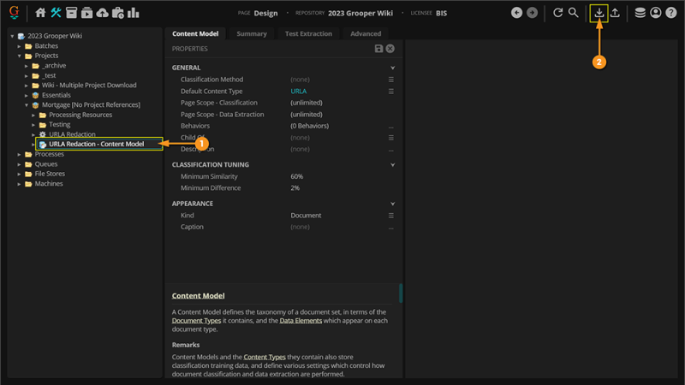Click the download (export) icon
This screenshot has height=385, width=685.
(599, 13)
